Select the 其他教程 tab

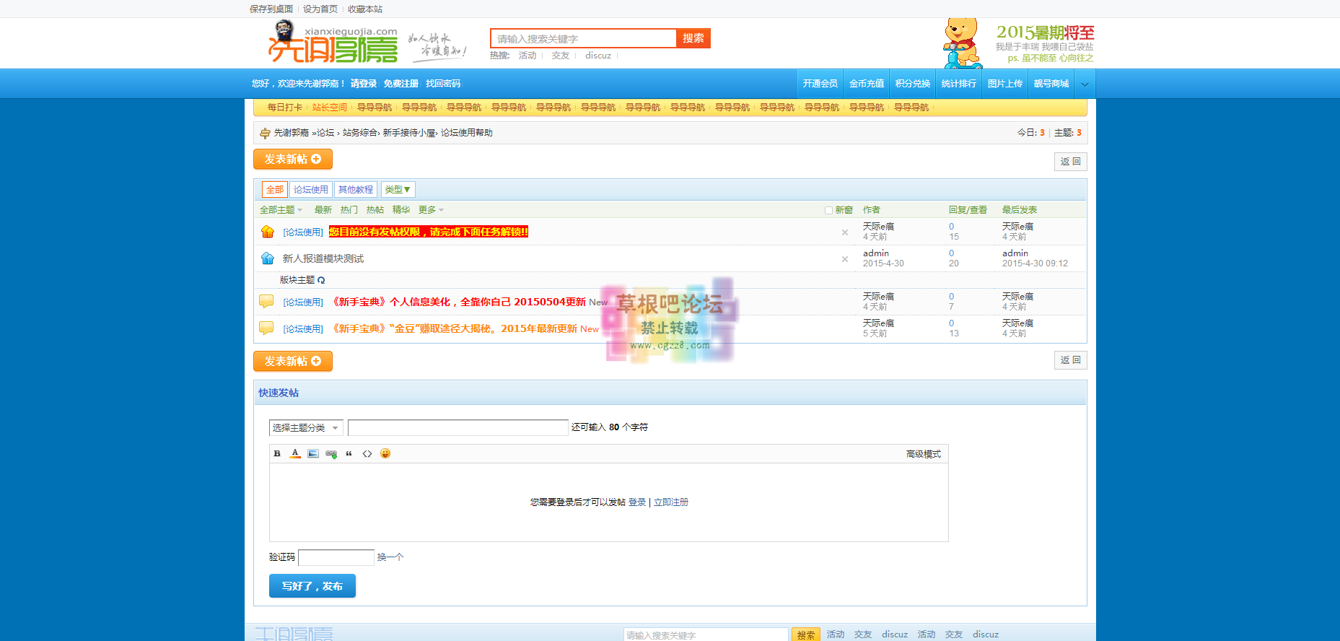point(356,190)
